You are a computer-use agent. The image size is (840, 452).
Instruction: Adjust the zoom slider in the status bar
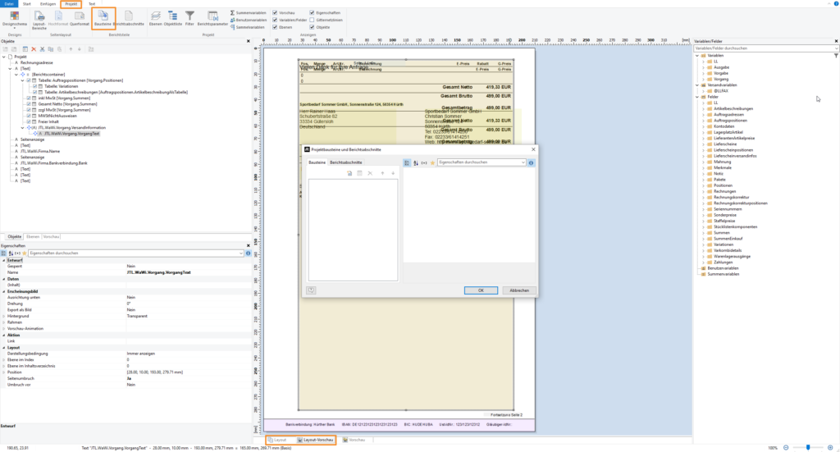(808, 447)
